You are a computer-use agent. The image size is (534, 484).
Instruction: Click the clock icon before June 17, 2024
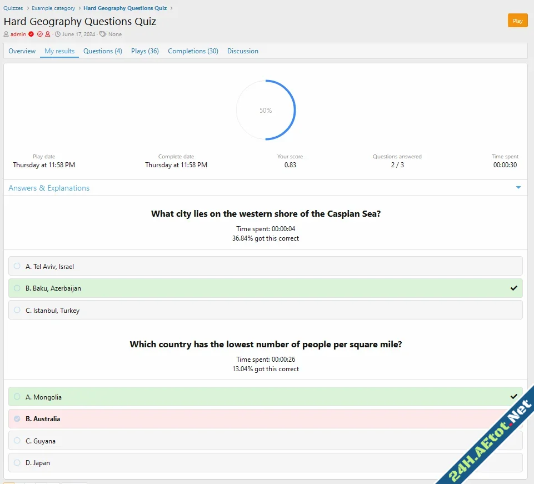click(x=58, y=34)
